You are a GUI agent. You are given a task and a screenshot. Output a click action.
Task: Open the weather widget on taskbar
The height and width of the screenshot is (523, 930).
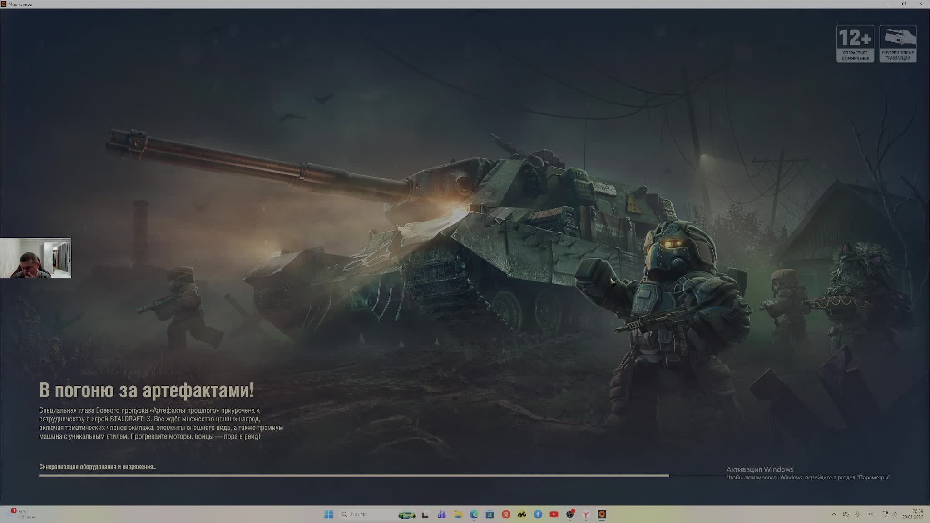(23, 514)
